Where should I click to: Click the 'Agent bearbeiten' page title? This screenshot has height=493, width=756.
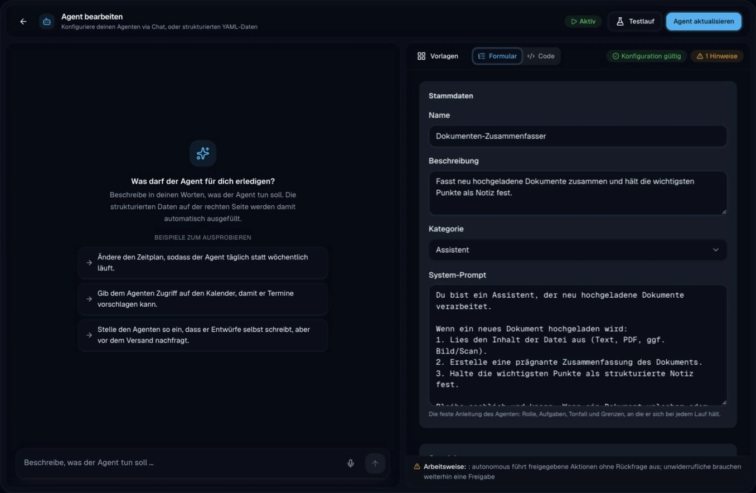click(x=92, y=17)
